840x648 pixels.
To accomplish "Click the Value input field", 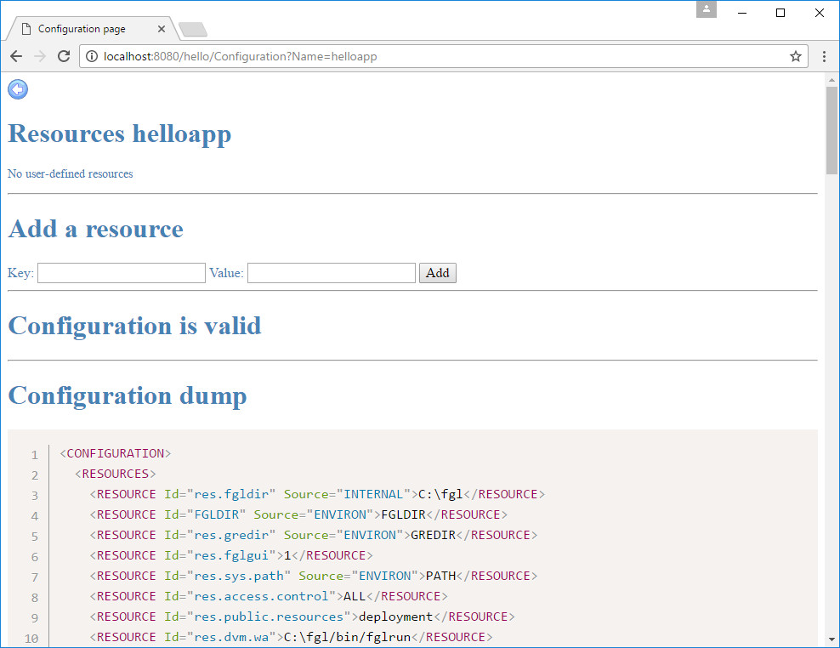I will pyautogui.click(x=330, y=273).
